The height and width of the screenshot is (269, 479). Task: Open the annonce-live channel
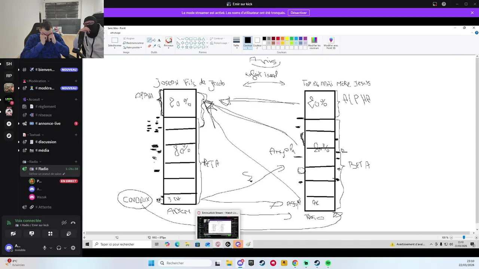[x=50, y=124]
